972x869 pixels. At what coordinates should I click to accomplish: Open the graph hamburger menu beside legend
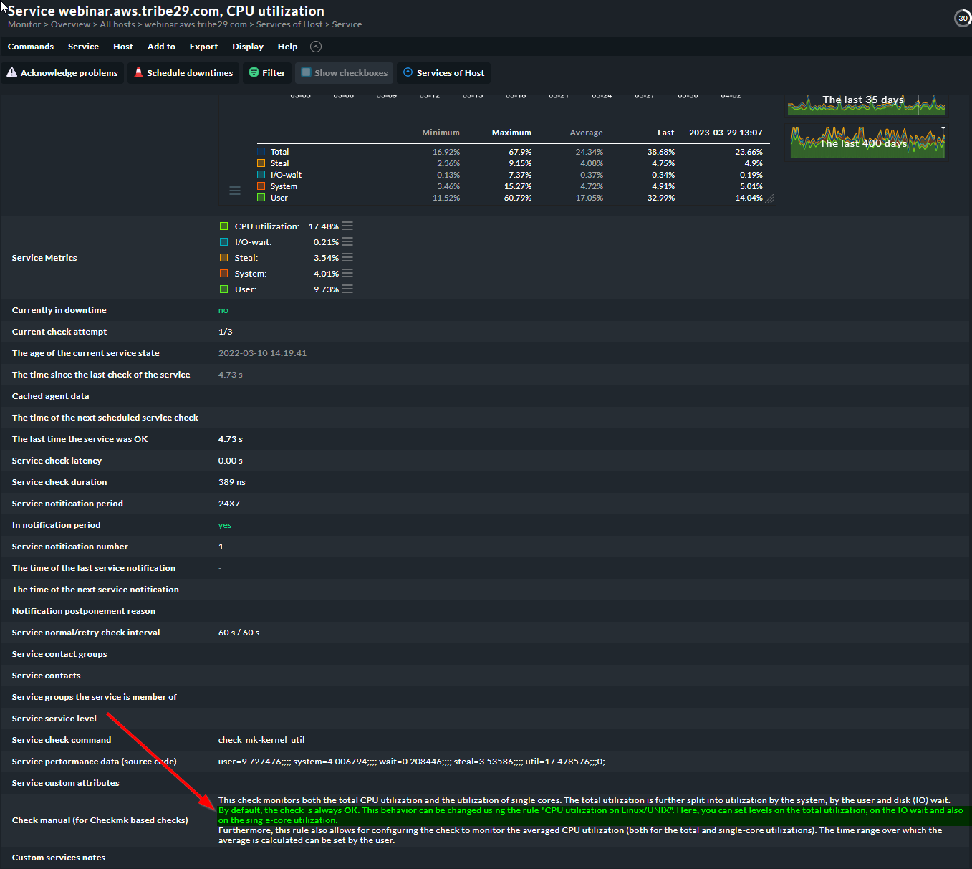[x=234, y=191]
